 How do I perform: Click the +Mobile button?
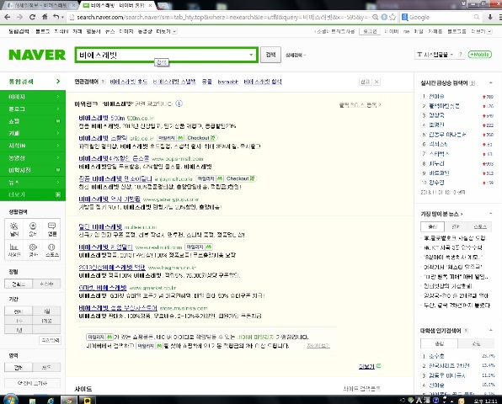pyautogui.click(x=479, y=55)
